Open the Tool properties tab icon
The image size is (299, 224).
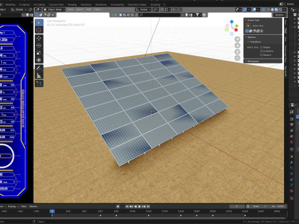292,112
